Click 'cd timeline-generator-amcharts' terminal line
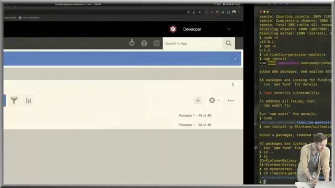 (x=294, y=54)
